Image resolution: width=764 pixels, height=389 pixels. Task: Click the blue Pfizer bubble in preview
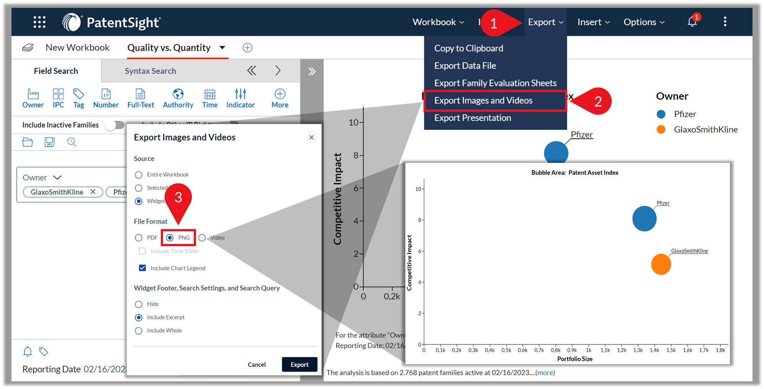click(x=644, y=218)
